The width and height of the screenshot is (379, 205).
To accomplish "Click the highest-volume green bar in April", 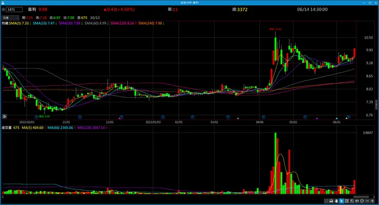I will click(276, 163).
